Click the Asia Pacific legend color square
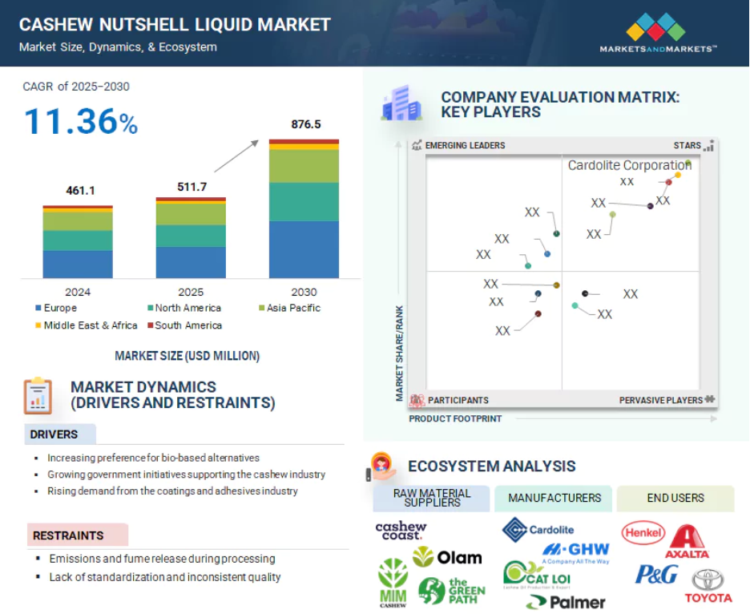The height and width of the screenshot is (614, 750). coord(262,308)
